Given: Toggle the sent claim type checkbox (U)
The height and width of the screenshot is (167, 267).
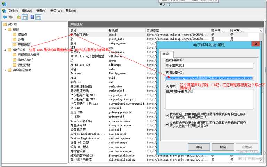Looking at the screenshot, I should 167,124.
